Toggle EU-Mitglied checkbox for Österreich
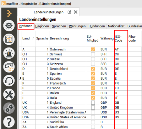The width and height of the screenshot is (142, 129). point(93,49)
